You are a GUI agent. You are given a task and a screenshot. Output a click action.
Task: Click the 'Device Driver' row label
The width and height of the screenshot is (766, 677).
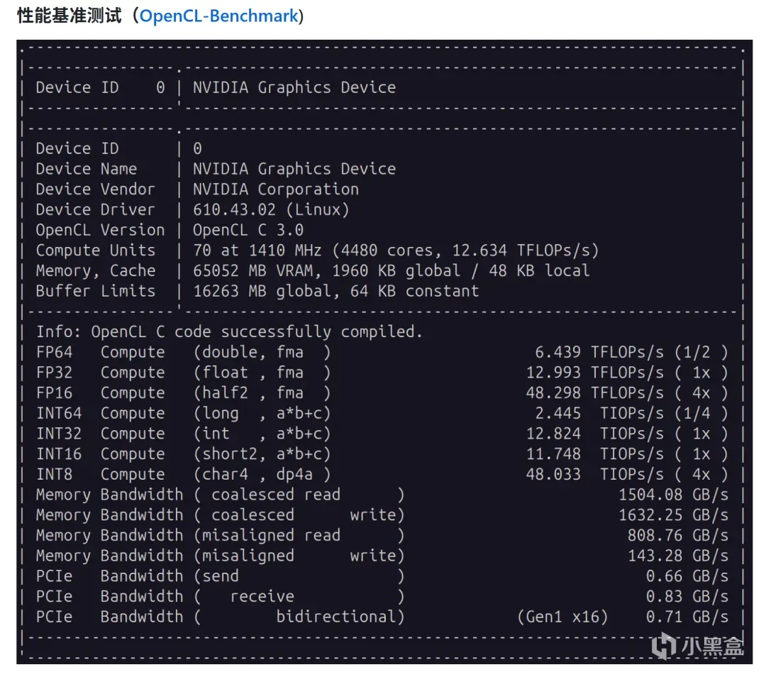(95, 209)
